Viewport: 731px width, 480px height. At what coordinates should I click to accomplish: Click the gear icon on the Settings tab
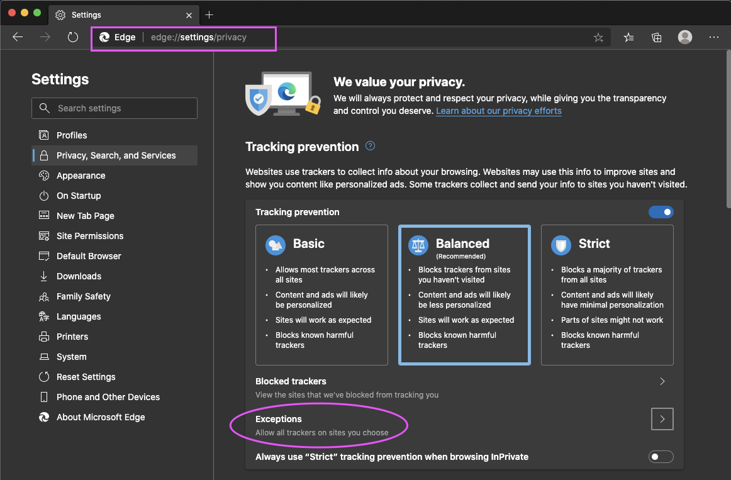60,15
